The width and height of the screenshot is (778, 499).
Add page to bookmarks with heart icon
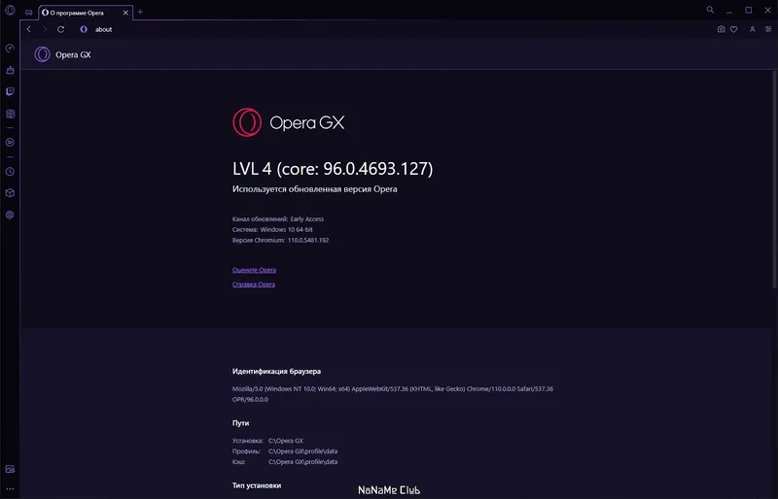pyautogui.click(x=734, y=29)
